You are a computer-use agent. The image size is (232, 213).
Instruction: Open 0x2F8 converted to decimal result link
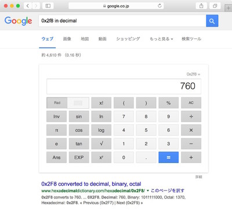[x=91, y=184]
